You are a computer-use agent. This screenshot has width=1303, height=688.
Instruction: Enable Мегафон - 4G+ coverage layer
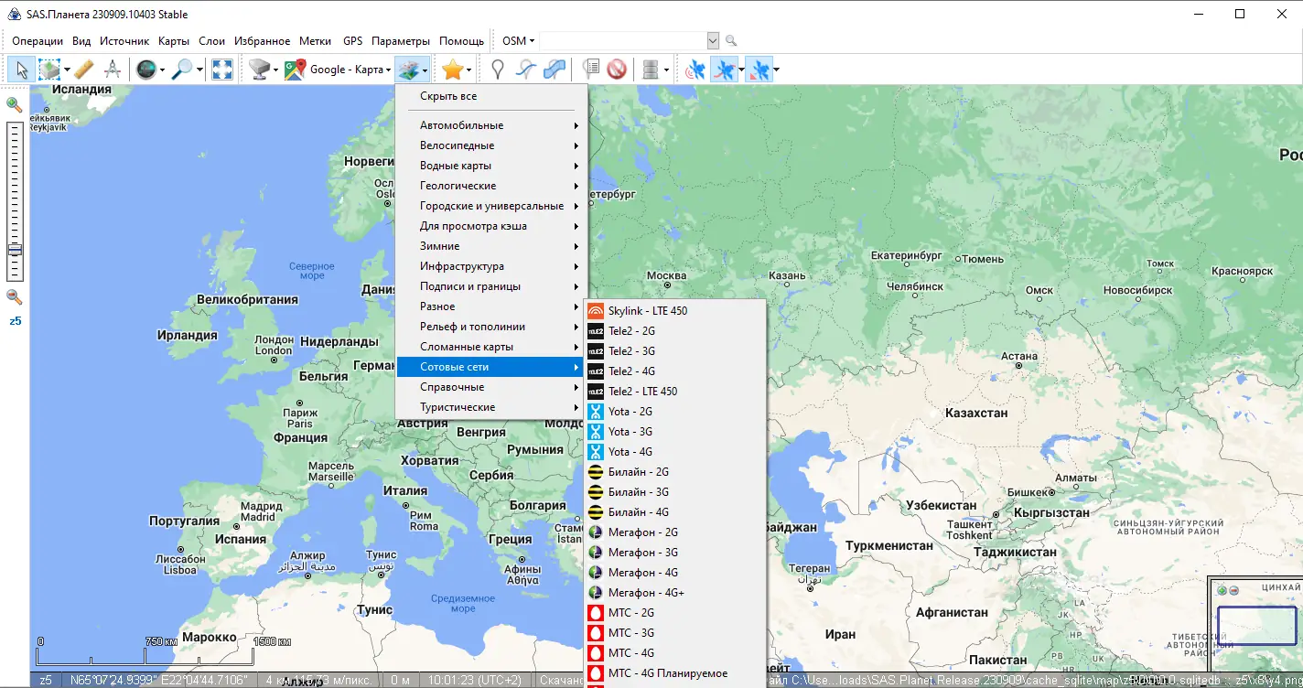pyautogui.click(x=675, y=593)
